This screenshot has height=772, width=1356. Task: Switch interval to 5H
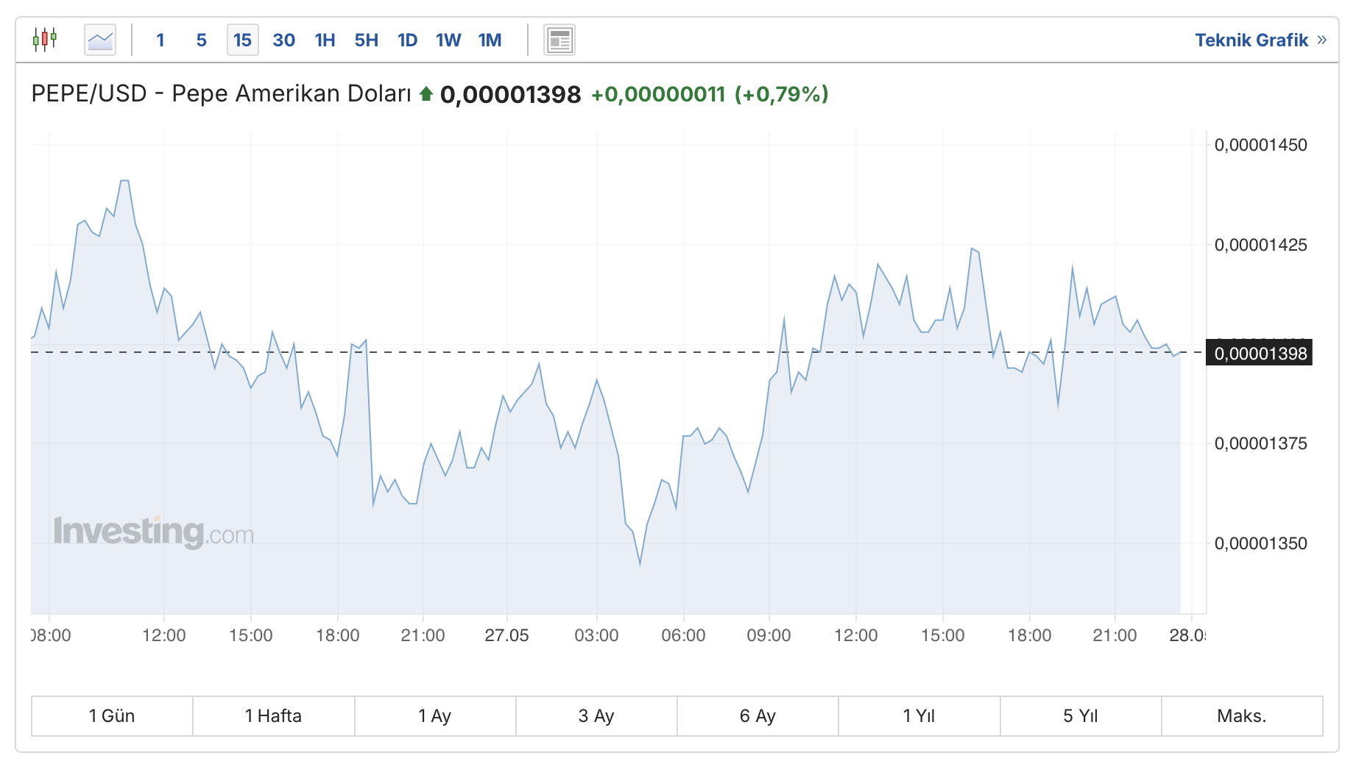pos(366,40)
